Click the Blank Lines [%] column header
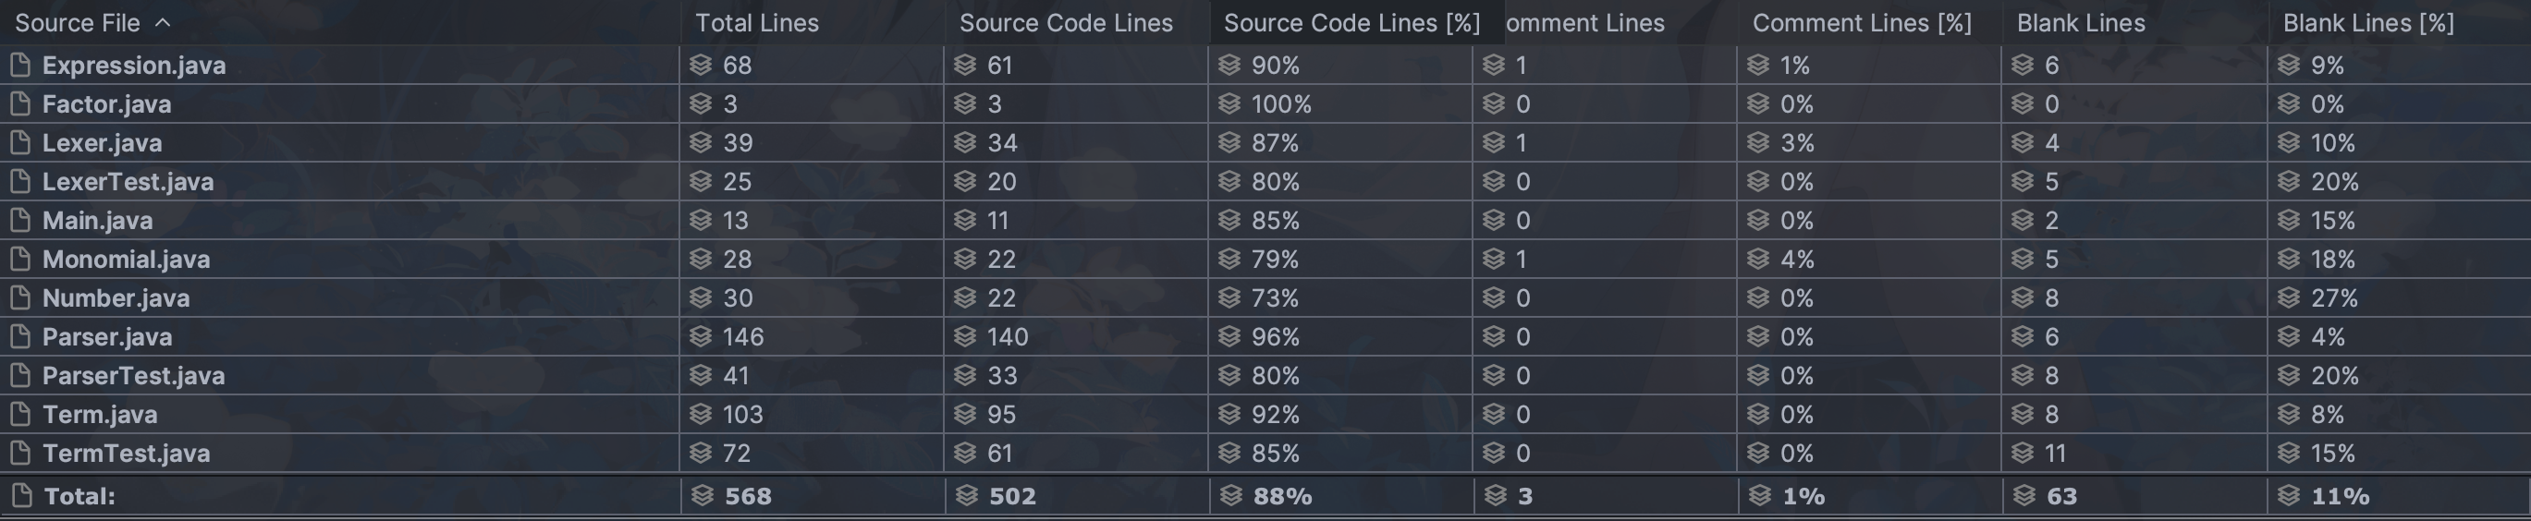Image resolution: width=2531 pixels, height=521 pixels. click(2368, 22)
